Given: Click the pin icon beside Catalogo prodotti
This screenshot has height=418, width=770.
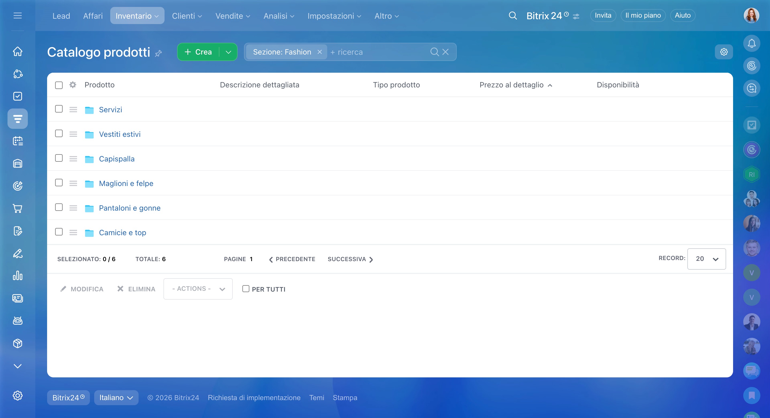Looking at the screenshot, I should pos(158,53).
